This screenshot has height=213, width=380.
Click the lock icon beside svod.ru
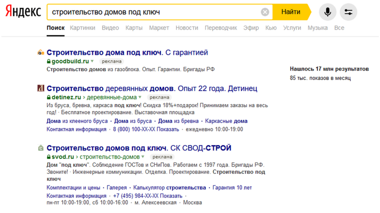(49, 157)
